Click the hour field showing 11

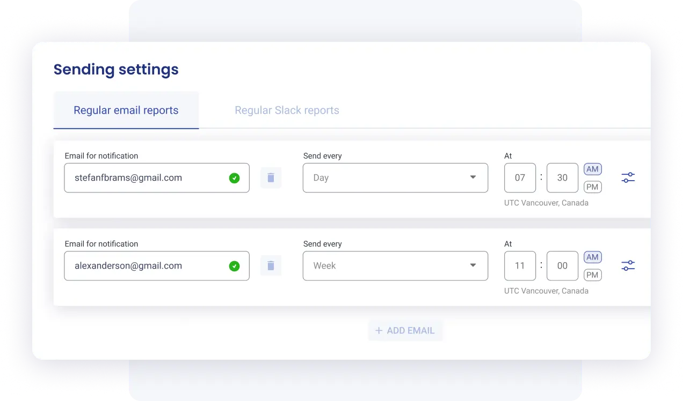tap(520, 266)
